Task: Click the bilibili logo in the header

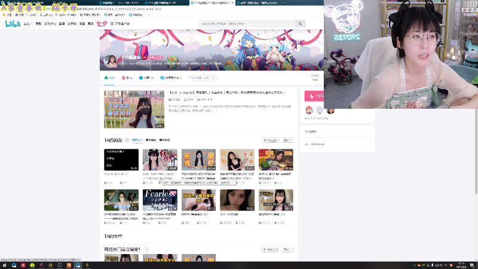Action: [x=13, y=23]
